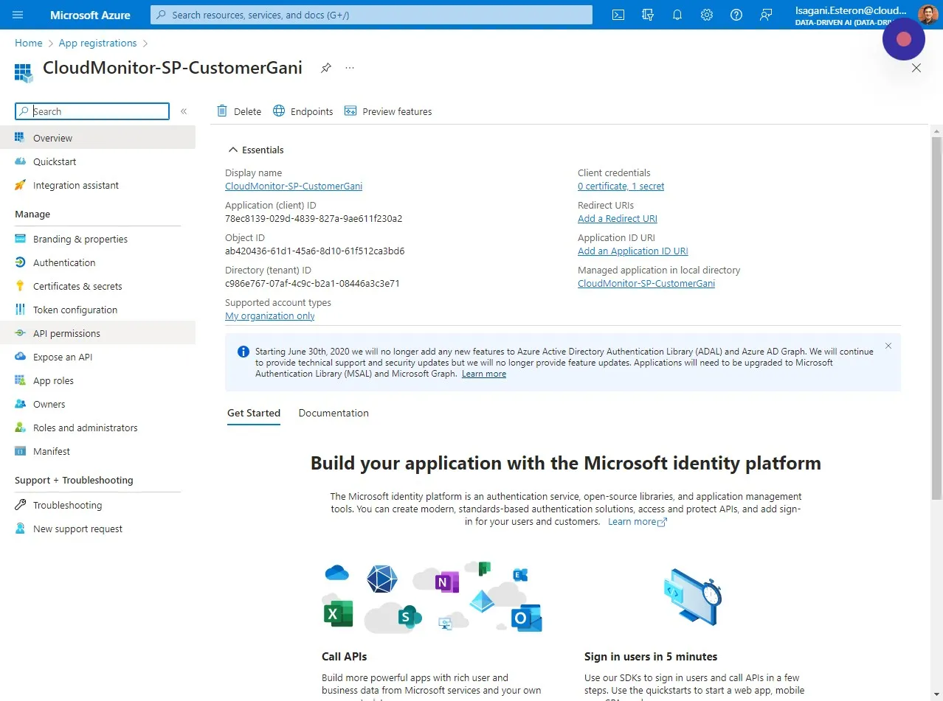Click the Microsoft apps cloud illustration

434,597
